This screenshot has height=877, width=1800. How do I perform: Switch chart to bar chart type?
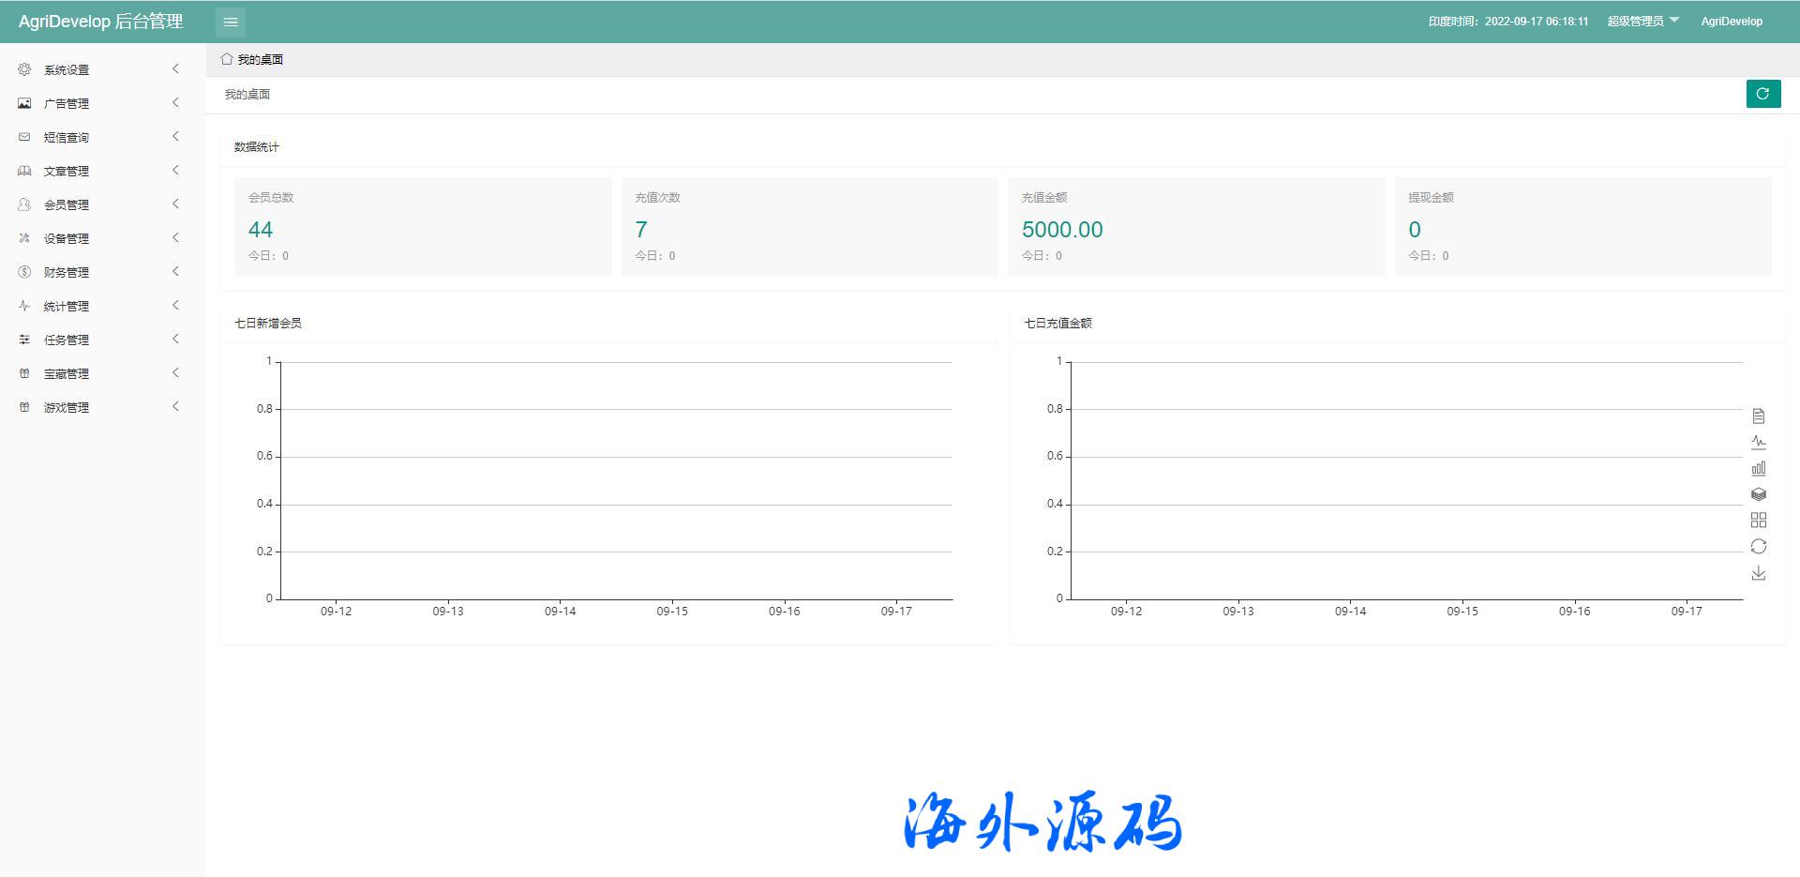pos(1759,468)
